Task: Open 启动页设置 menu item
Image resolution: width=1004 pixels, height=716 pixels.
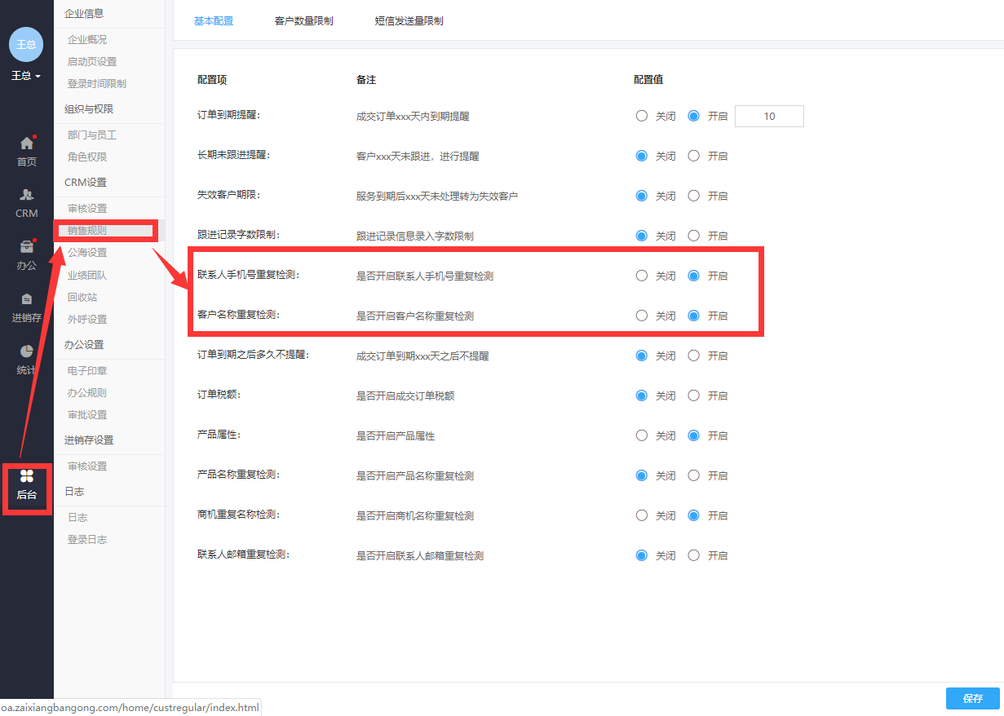Action: click(92, 61)
